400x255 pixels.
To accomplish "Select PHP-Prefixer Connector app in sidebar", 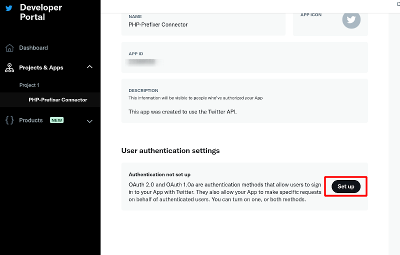I will [57, 99].
